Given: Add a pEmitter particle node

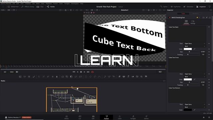Looking at the screenshot, I should 105,77.
